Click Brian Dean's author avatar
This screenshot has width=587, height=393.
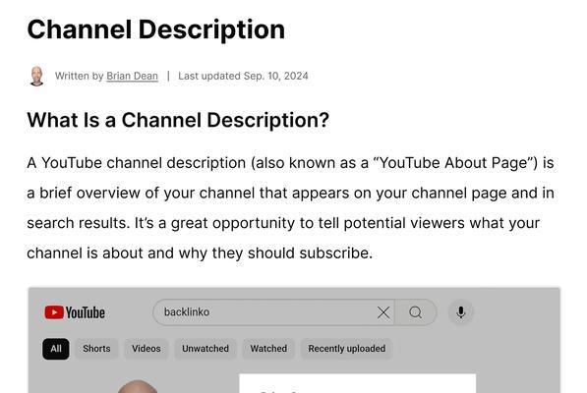(36, 76)
